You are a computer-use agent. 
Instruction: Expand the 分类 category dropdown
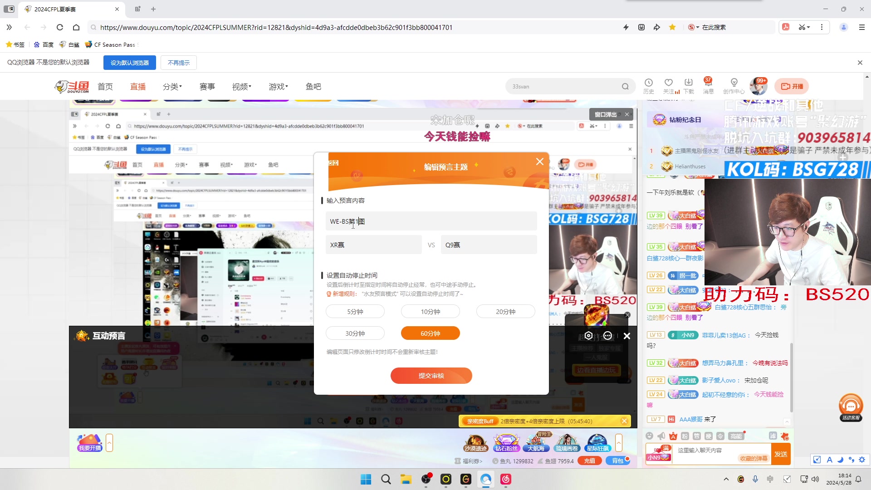click(x=172, y=87)
